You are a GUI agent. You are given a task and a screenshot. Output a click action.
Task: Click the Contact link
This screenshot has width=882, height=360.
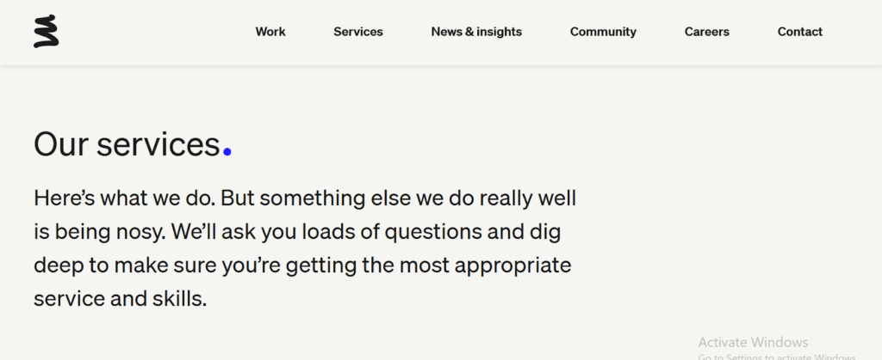(800, 32)
